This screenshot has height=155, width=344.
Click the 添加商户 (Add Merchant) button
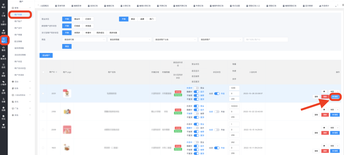(46, 55)
